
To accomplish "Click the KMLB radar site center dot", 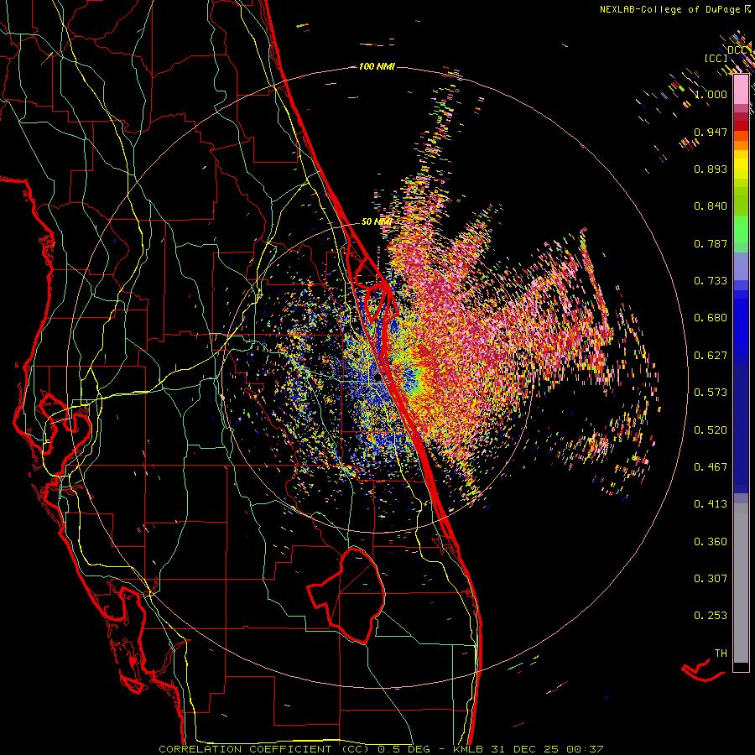I will coord(377,378).
